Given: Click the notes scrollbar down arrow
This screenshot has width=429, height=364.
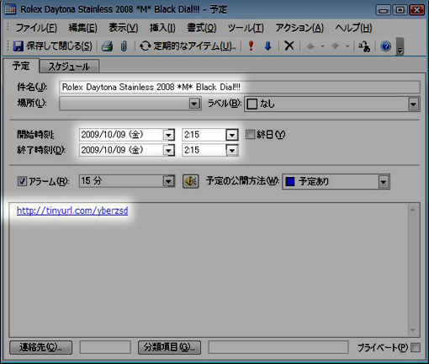Looking at the screenshot, I should [x=412, y=330].
